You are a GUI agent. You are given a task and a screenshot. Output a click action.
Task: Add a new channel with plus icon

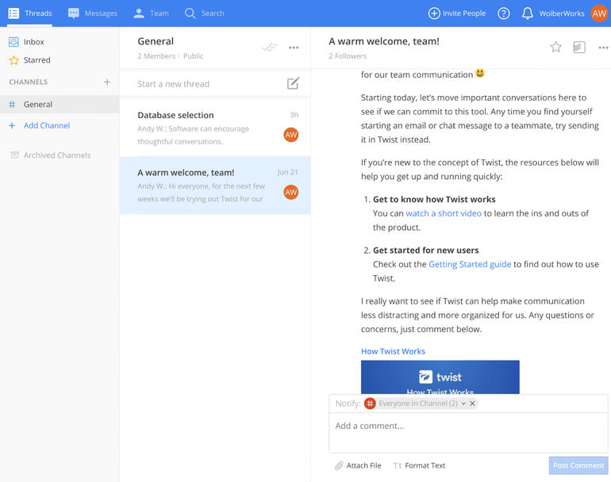(107, 82)
